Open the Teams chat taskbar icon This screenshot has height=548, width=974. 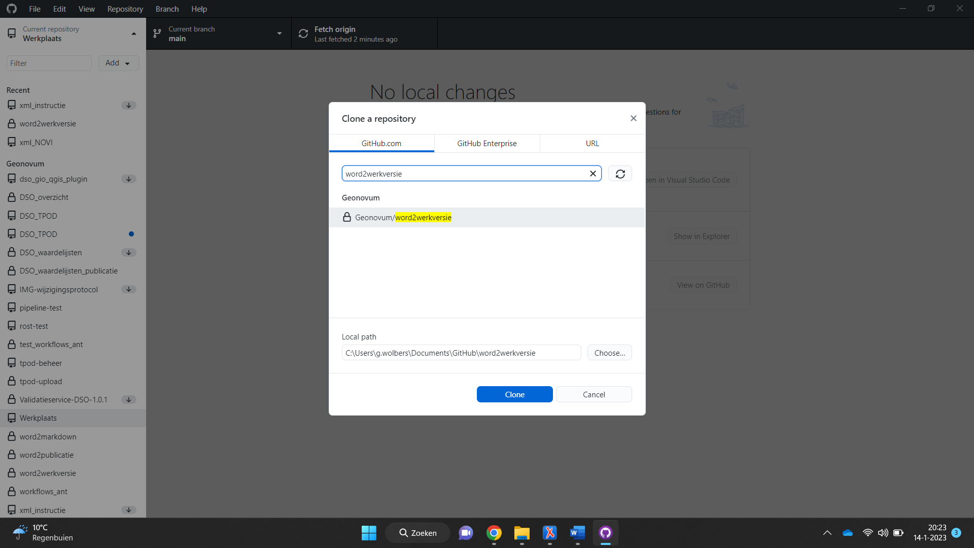pos(466,533)
